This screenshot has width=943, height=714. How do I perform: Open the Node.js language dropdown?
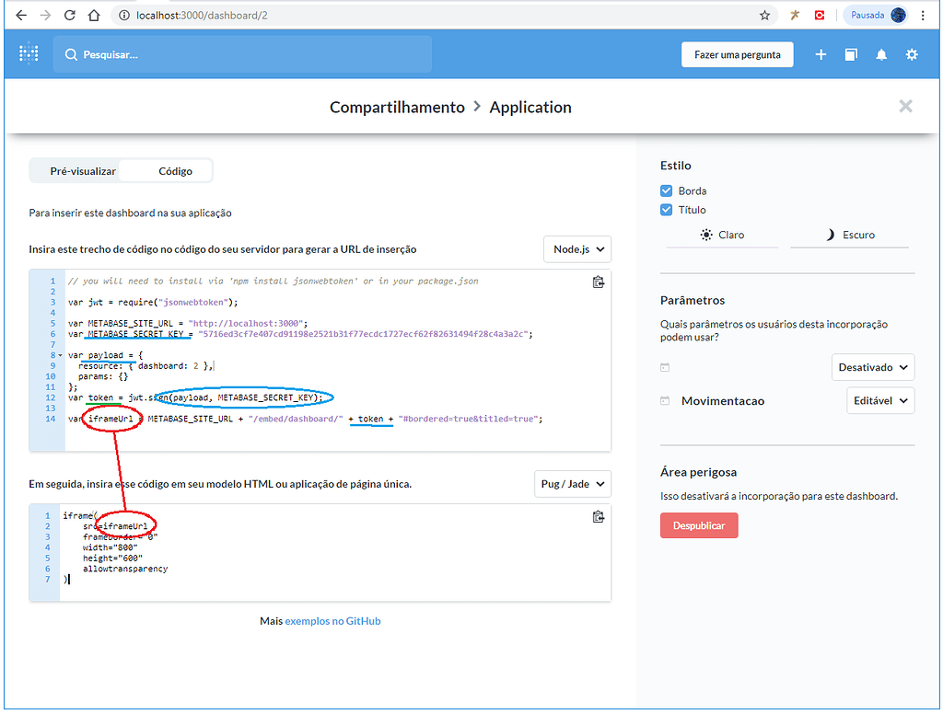point(577,249)
